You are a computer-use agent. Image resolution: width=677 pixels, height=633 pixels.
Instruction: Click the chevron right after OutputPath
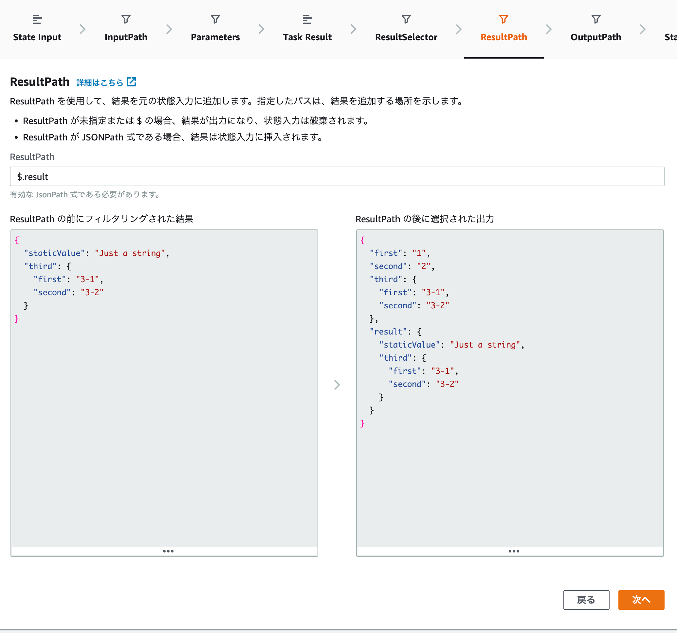click(x=642, y=29)
